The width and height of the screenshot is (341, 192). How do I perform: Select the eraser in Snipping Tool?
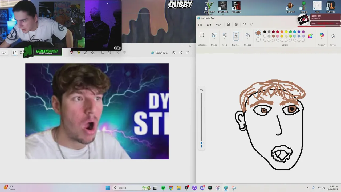tap(86, 53)
